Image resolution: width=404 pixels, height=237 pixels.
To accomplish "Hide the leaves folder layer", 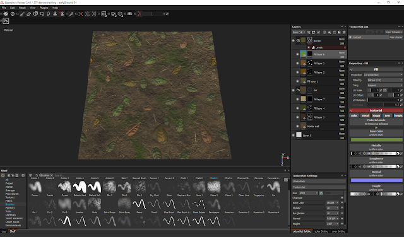I will click(x=293, y=40).
